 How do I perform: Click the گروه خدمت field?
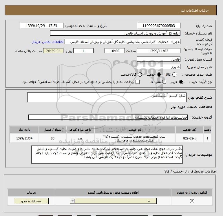tap(108, 117)
